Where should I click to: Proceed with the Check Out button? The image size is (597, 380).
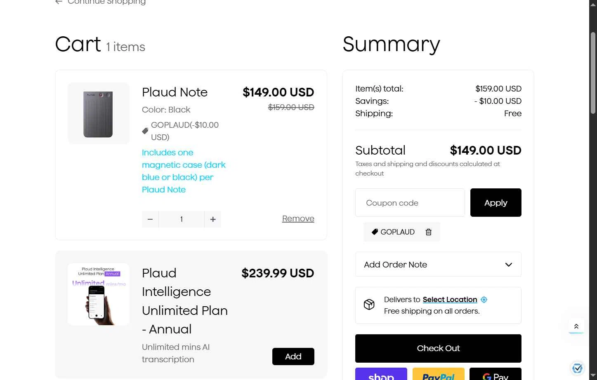click(438, 348)
